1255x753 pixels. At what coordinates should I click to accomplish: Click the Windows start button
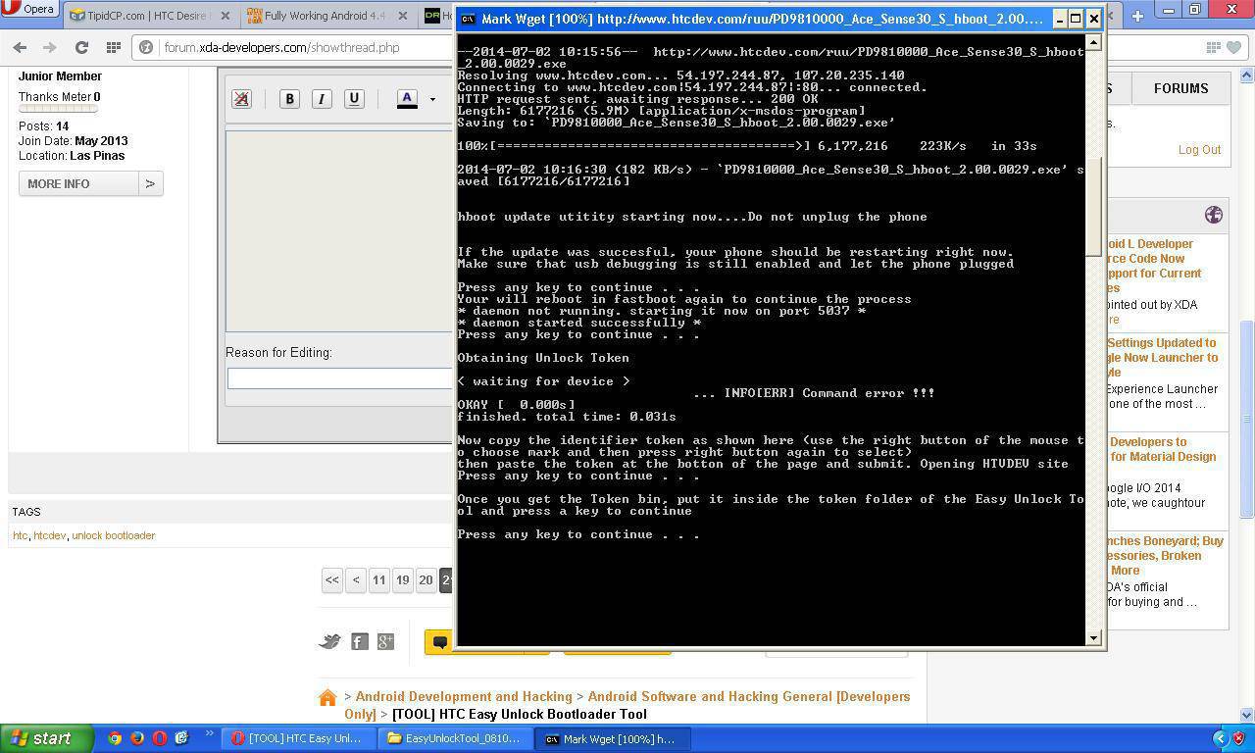(x=46, y=738)
